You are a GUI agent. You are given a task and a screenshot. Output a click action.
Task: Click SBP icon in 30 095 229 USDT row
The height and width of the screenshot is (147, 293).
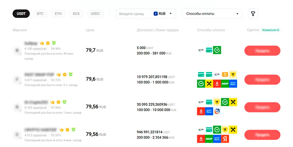pos(201,102)
